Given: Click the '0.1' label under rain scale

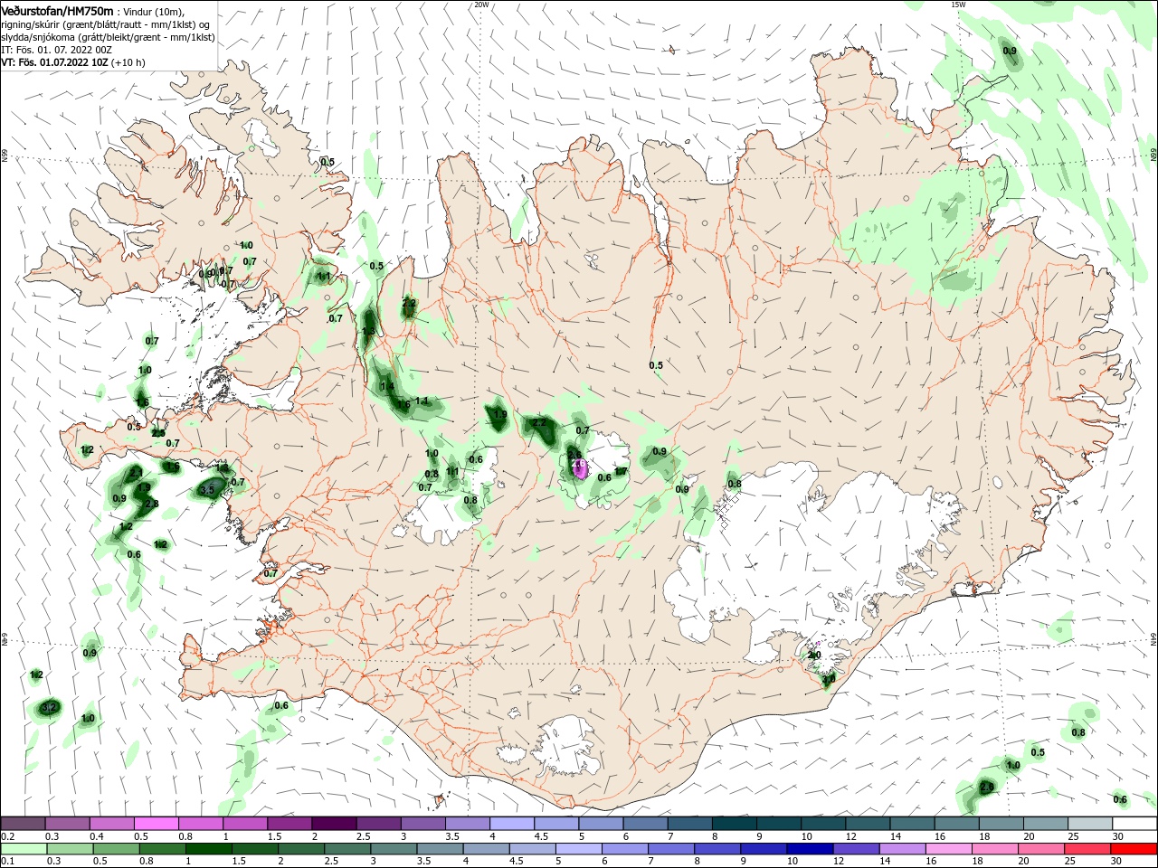Looking at the screenshot, I should 7,862.
